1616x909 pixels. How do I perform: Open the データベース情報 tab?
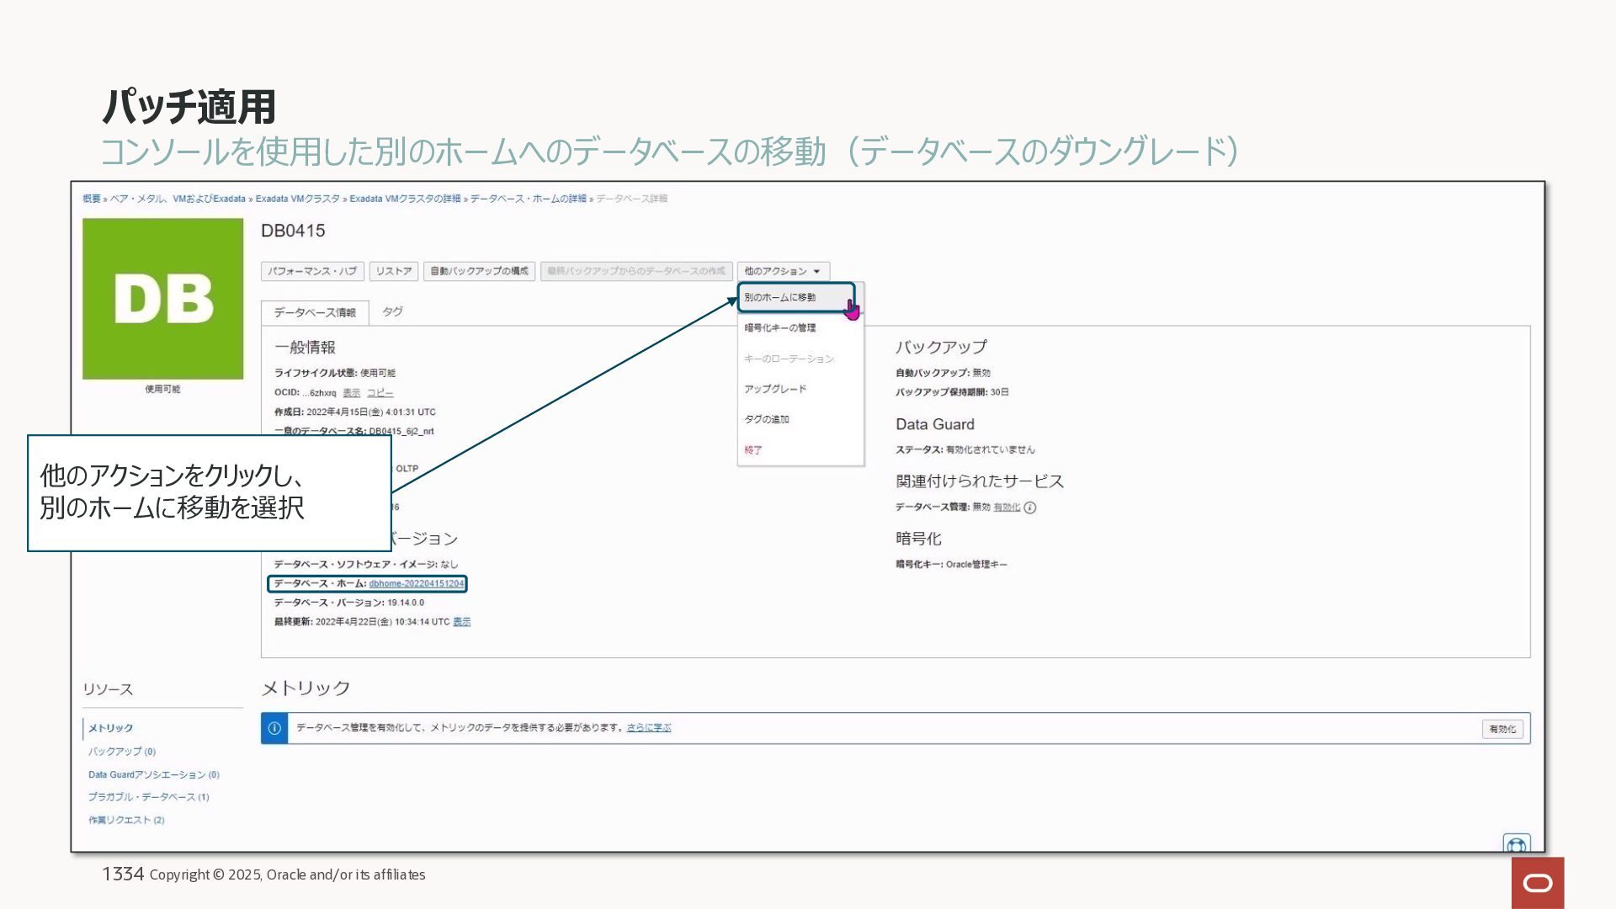coord(315,312)
